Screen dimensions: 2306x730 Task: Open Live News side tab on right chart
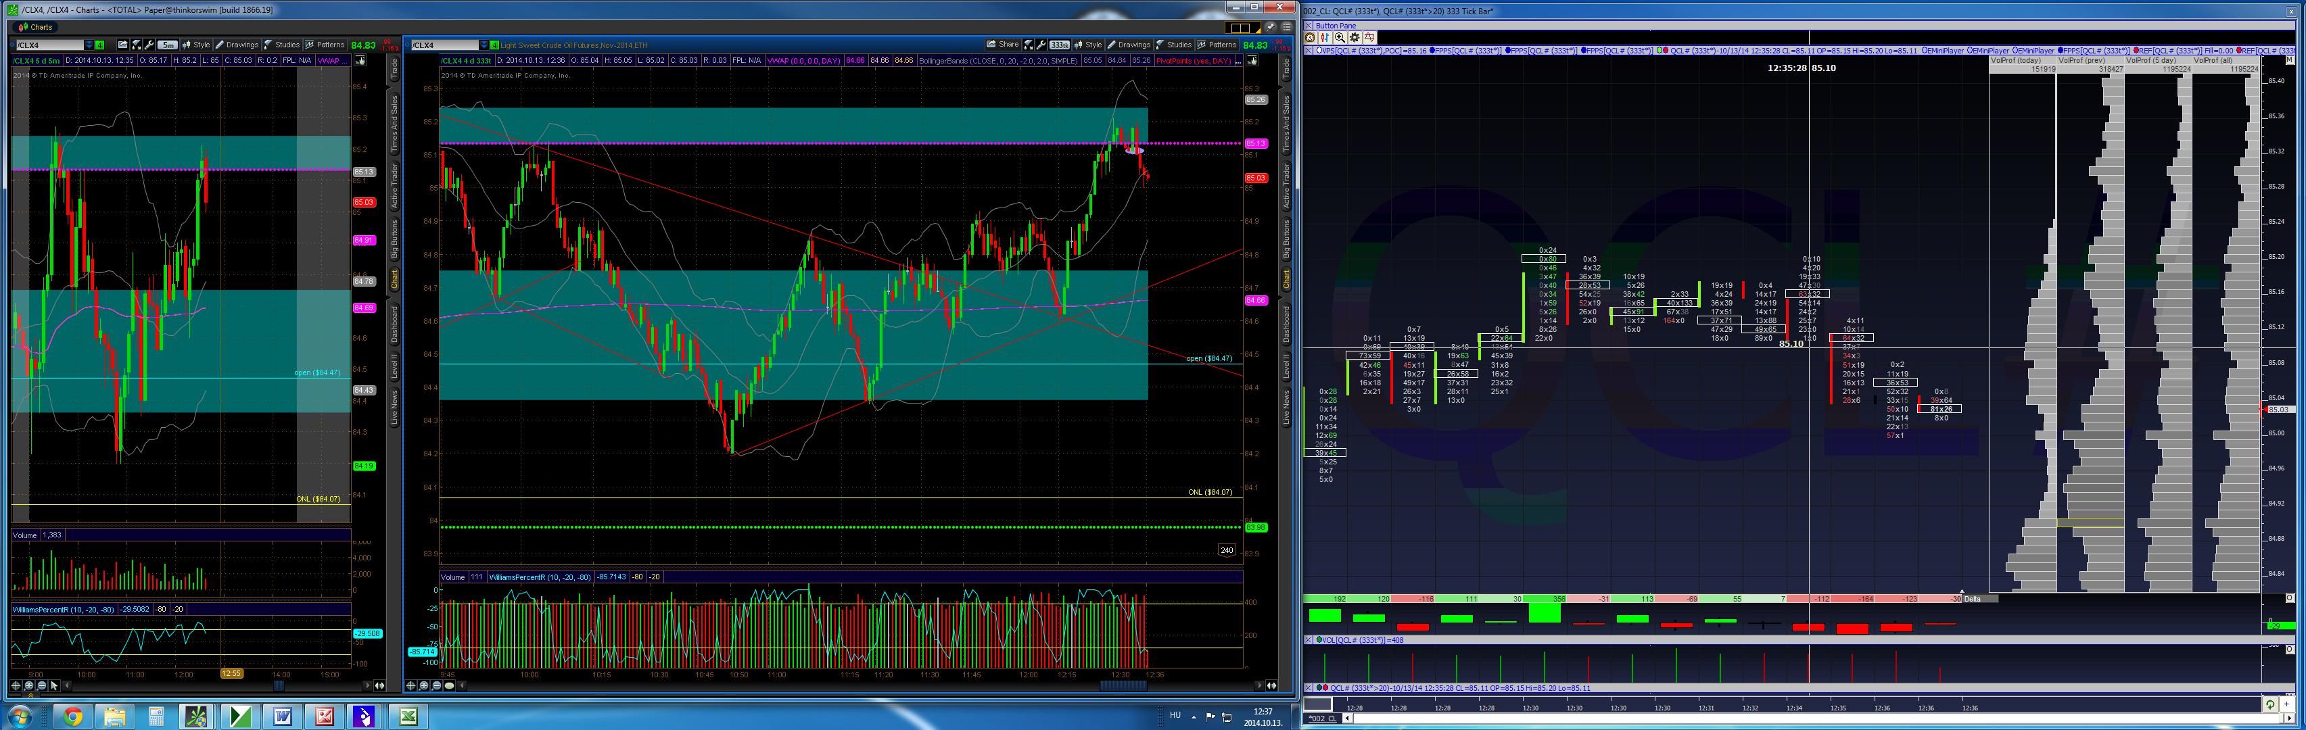tap(1286, 407)
